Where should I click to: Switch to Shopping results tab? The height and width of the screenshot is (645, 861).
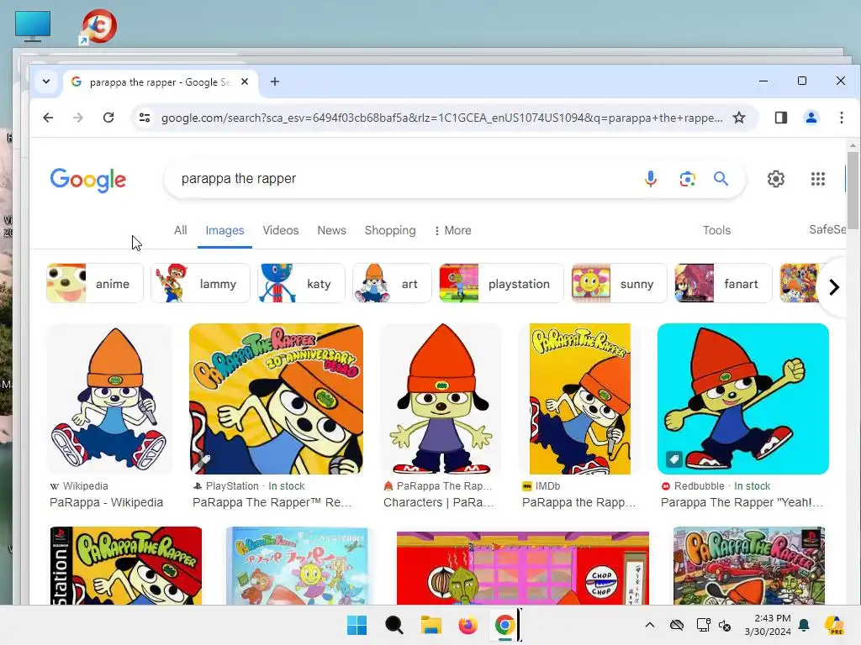[x=390, y=230]
